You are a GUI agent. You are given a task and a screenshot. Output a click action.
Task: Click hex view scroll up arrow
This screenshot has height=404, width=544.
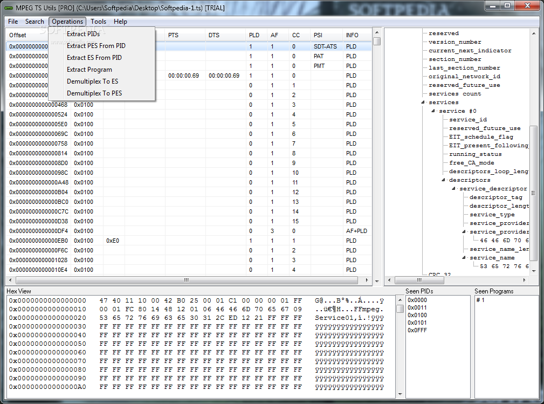(x=400, y=300)
